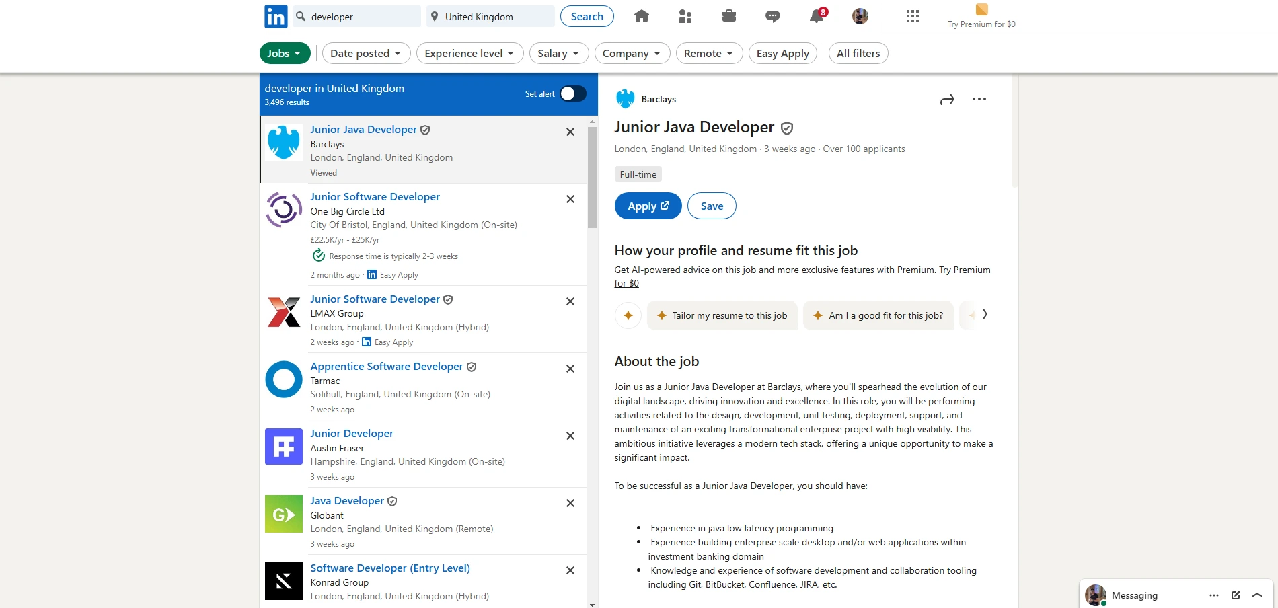Open Junior Developer at Austin Fraser

click(352, 433)
